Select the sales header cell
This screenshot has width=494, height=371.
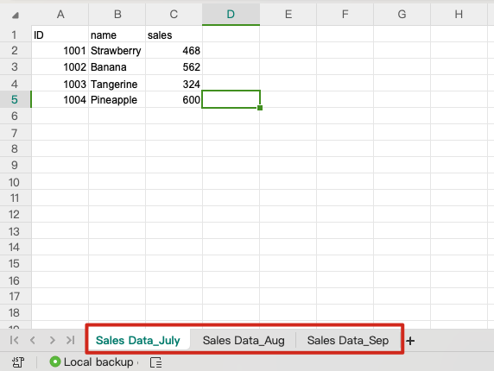(174, 35)
